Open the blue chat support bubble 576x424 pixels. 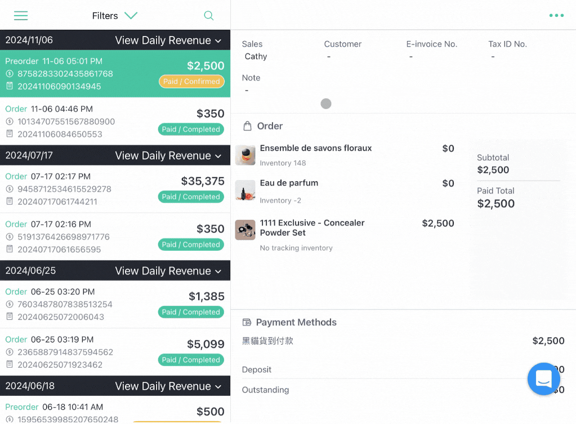click(544, 378)
